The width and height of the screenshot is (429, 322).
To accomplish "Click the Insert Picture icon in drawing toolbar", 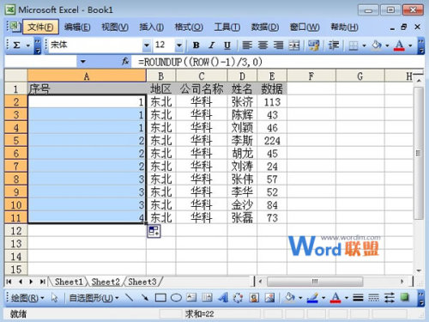I will coord(269,298).
